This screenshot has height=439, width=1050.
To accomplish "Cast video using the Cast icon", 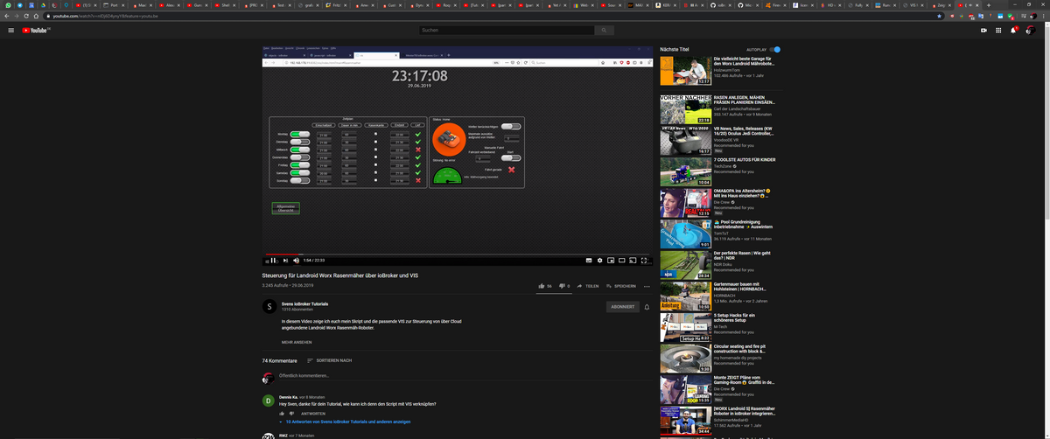I will click(633, 260).
